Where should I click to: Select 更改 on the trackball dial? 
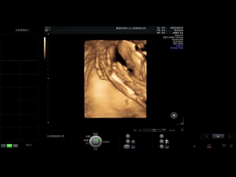coord(96,134)
